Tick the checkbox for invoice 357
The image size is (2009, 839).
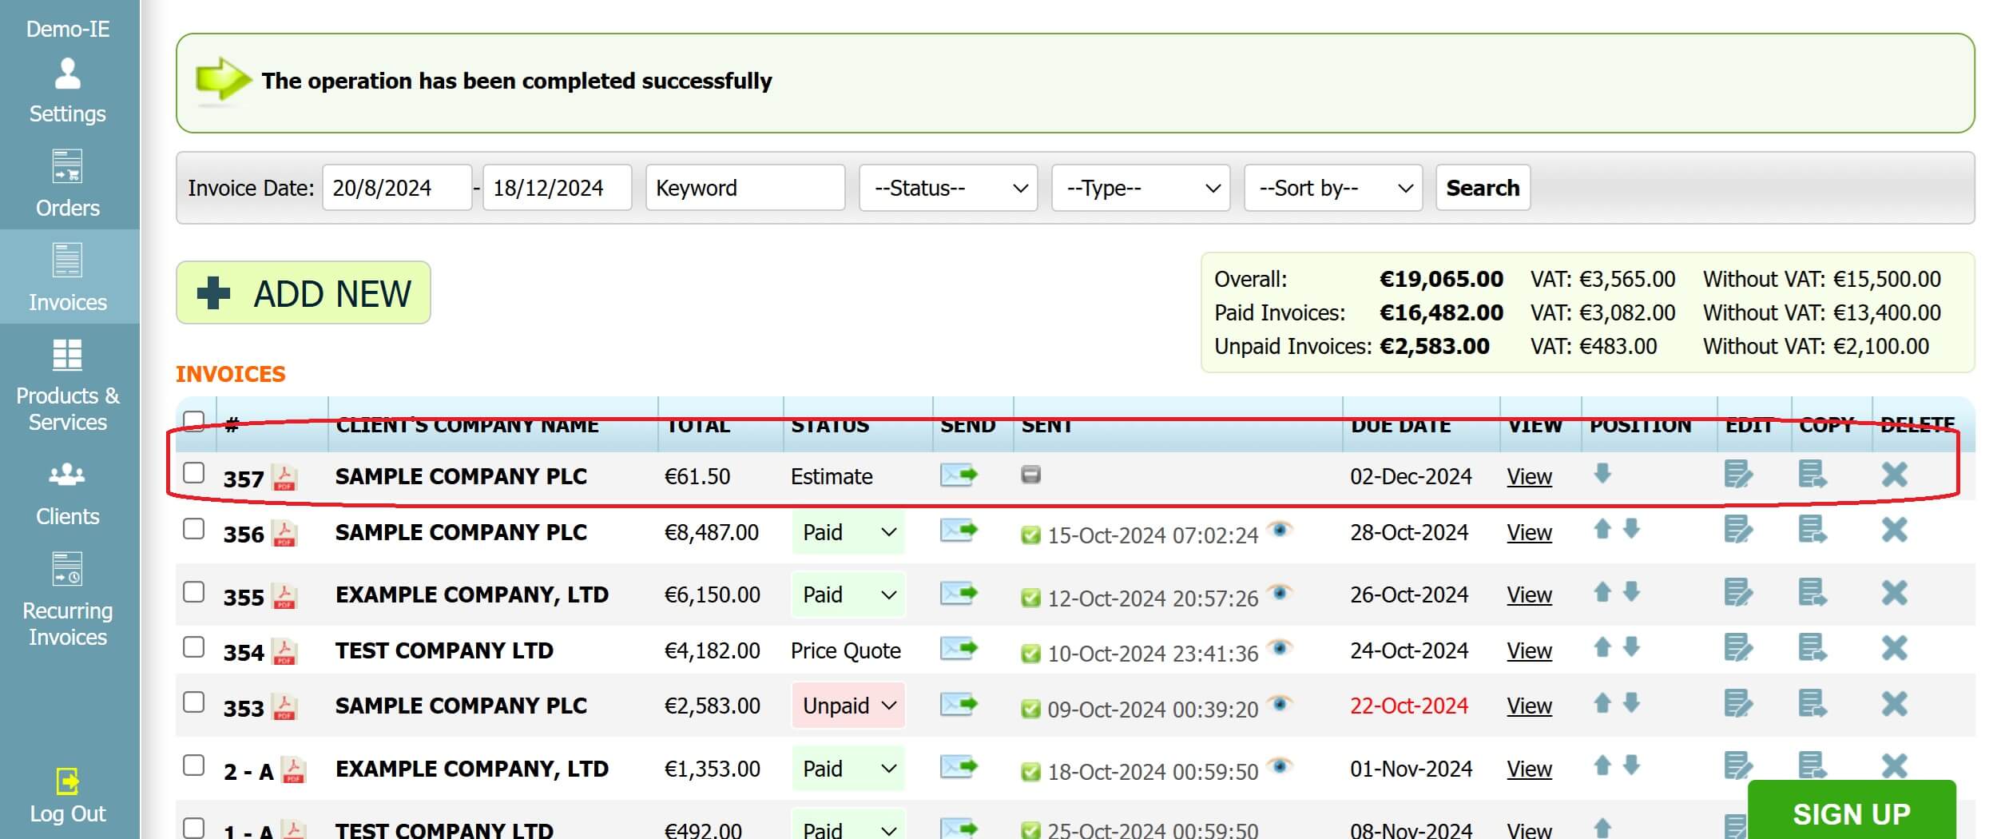click(x=193, y=472)
